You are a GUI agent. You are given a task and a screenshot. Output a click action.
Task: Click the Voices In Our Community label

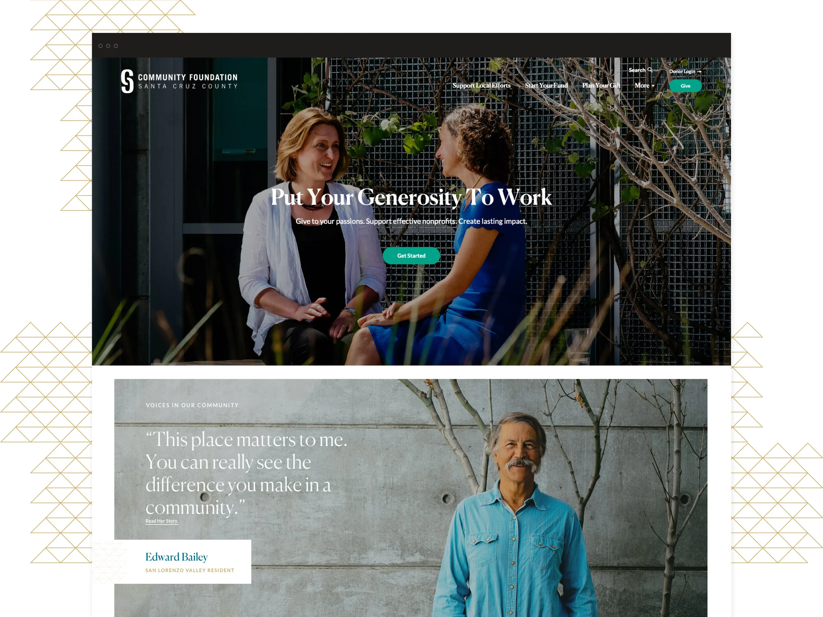(x=192, y=405)
